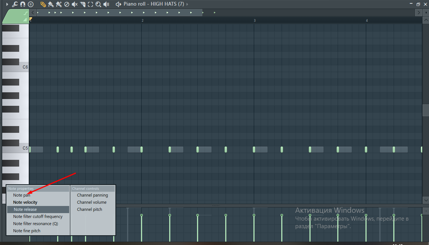The width and height of the screenshot is (429, 245).
Task: Click the left scroll arrow of the timeline
Action: [x=33, y=12]
